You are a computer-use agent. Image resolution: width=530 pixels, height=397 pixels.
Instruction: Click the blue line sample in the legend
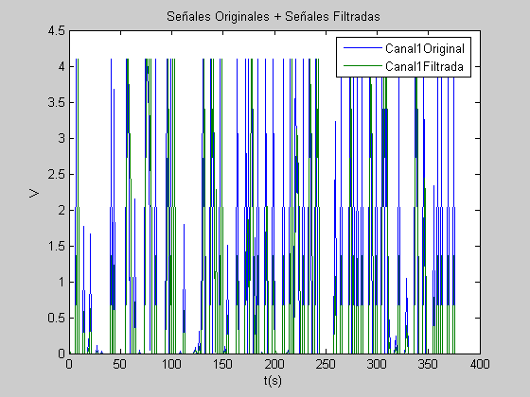[362, 48]
